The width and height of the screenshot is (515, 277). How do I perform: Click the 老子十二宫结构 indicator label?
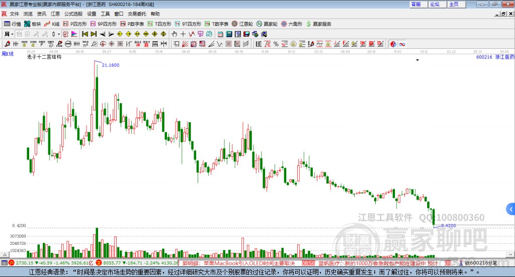click(x=44, y=57)
